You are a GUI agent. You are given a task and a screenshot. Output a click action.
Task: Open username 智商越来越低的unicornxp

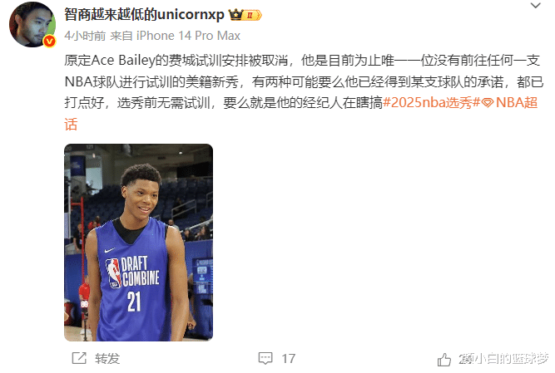[144, 15]
